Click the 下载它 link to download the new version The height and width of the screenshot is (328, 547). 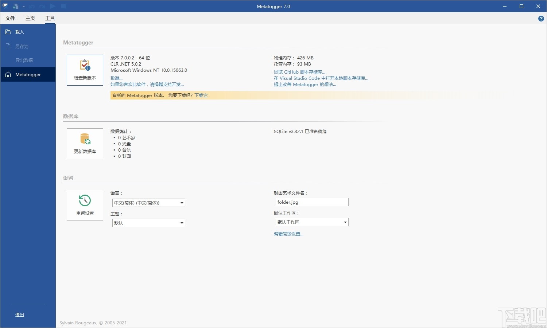[201, 95]
